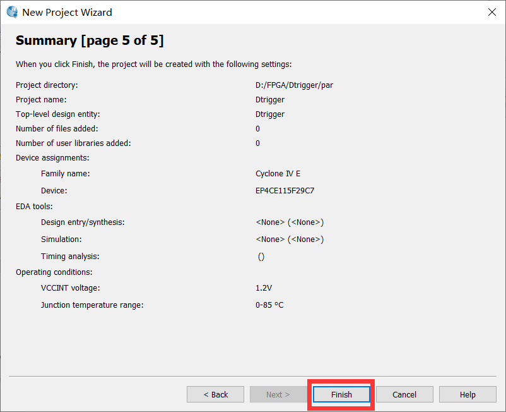Click the 0-85 °C temperature range value
The image size is (506, 412).
tap(269, 305)
